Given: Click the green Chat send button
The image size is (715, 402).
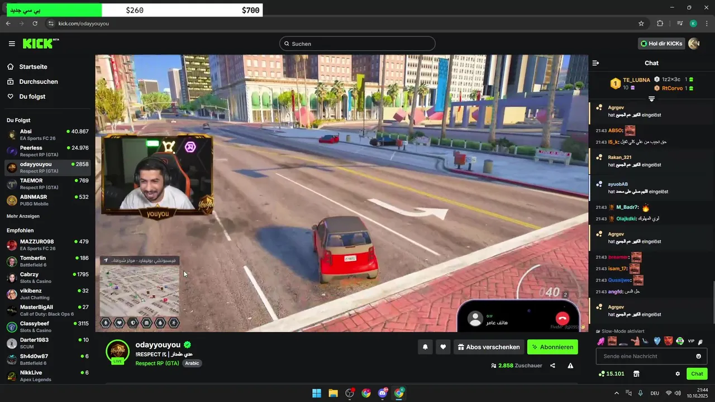Looking at the screenshot, I should click(x=697, y=374).
